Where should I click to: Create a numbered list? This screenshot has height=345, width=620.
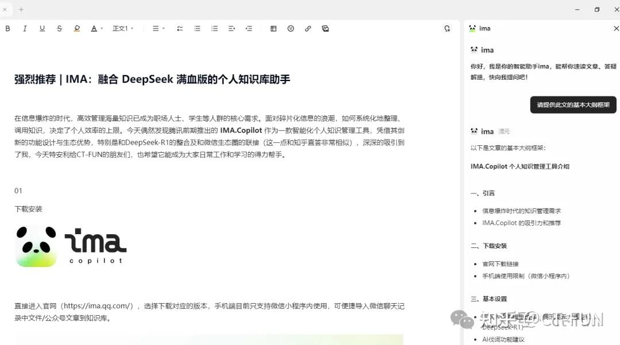(x=214, y=28)
